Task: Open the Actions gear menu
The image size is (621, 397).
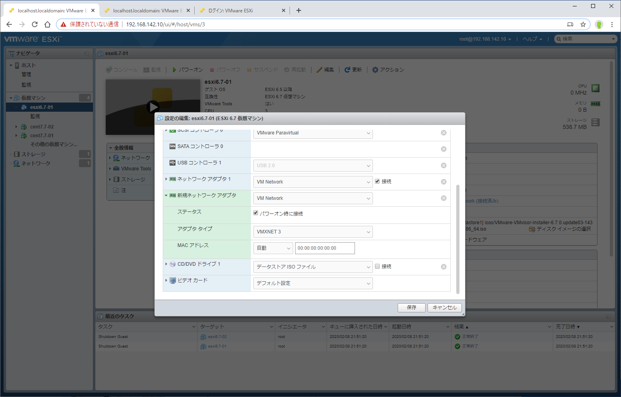Action: click(x=388, y=70)
